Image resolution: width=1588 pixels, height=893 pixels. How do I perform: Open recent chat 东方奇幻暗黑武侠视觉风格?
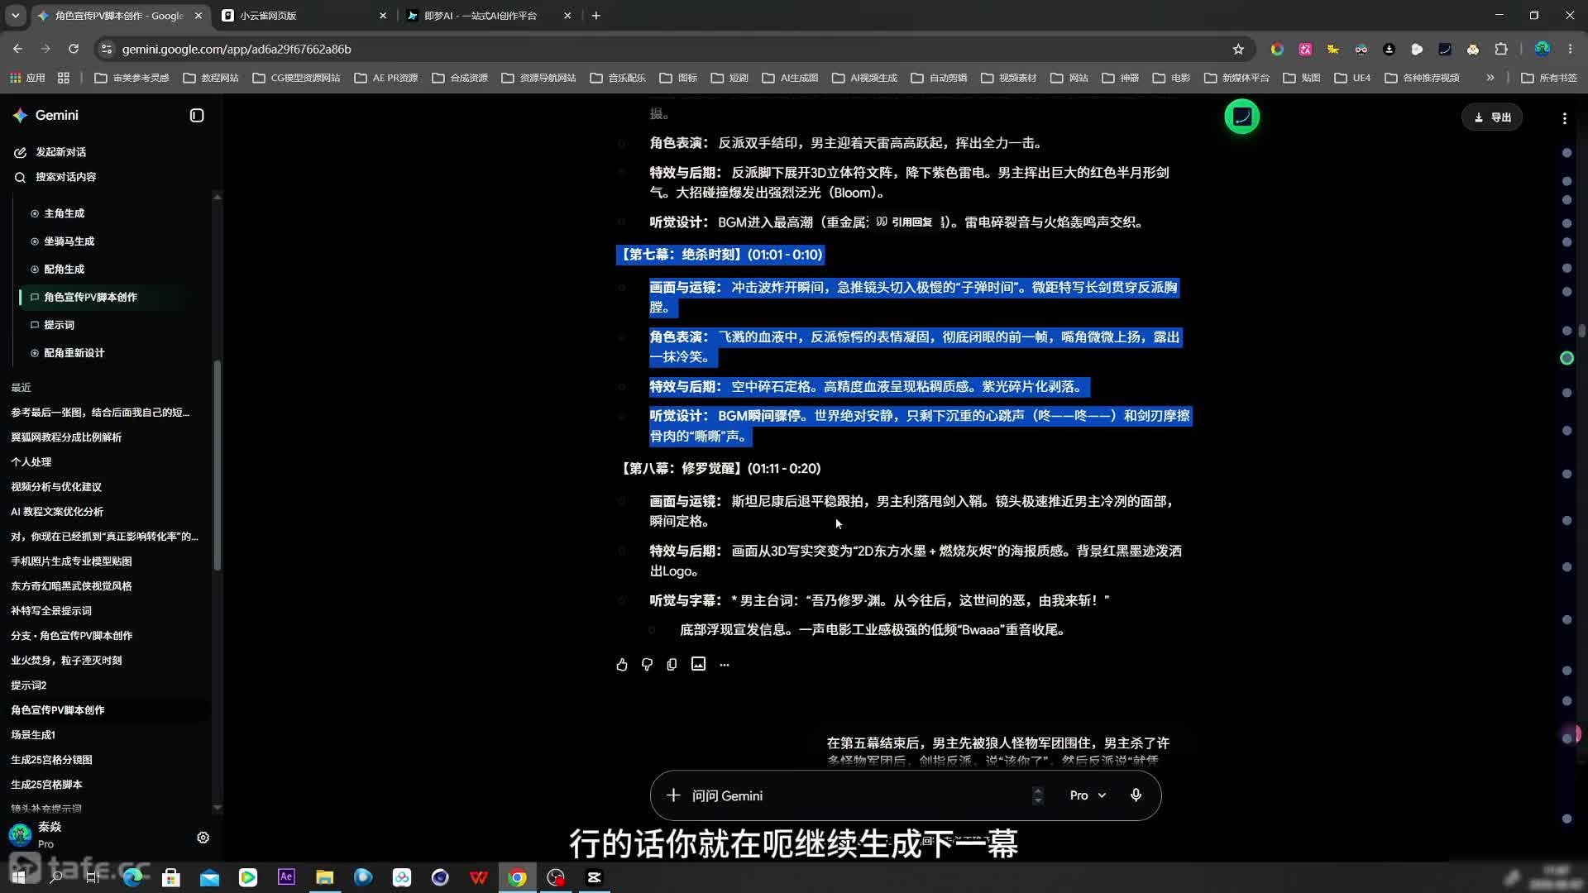tap(71, 586)
